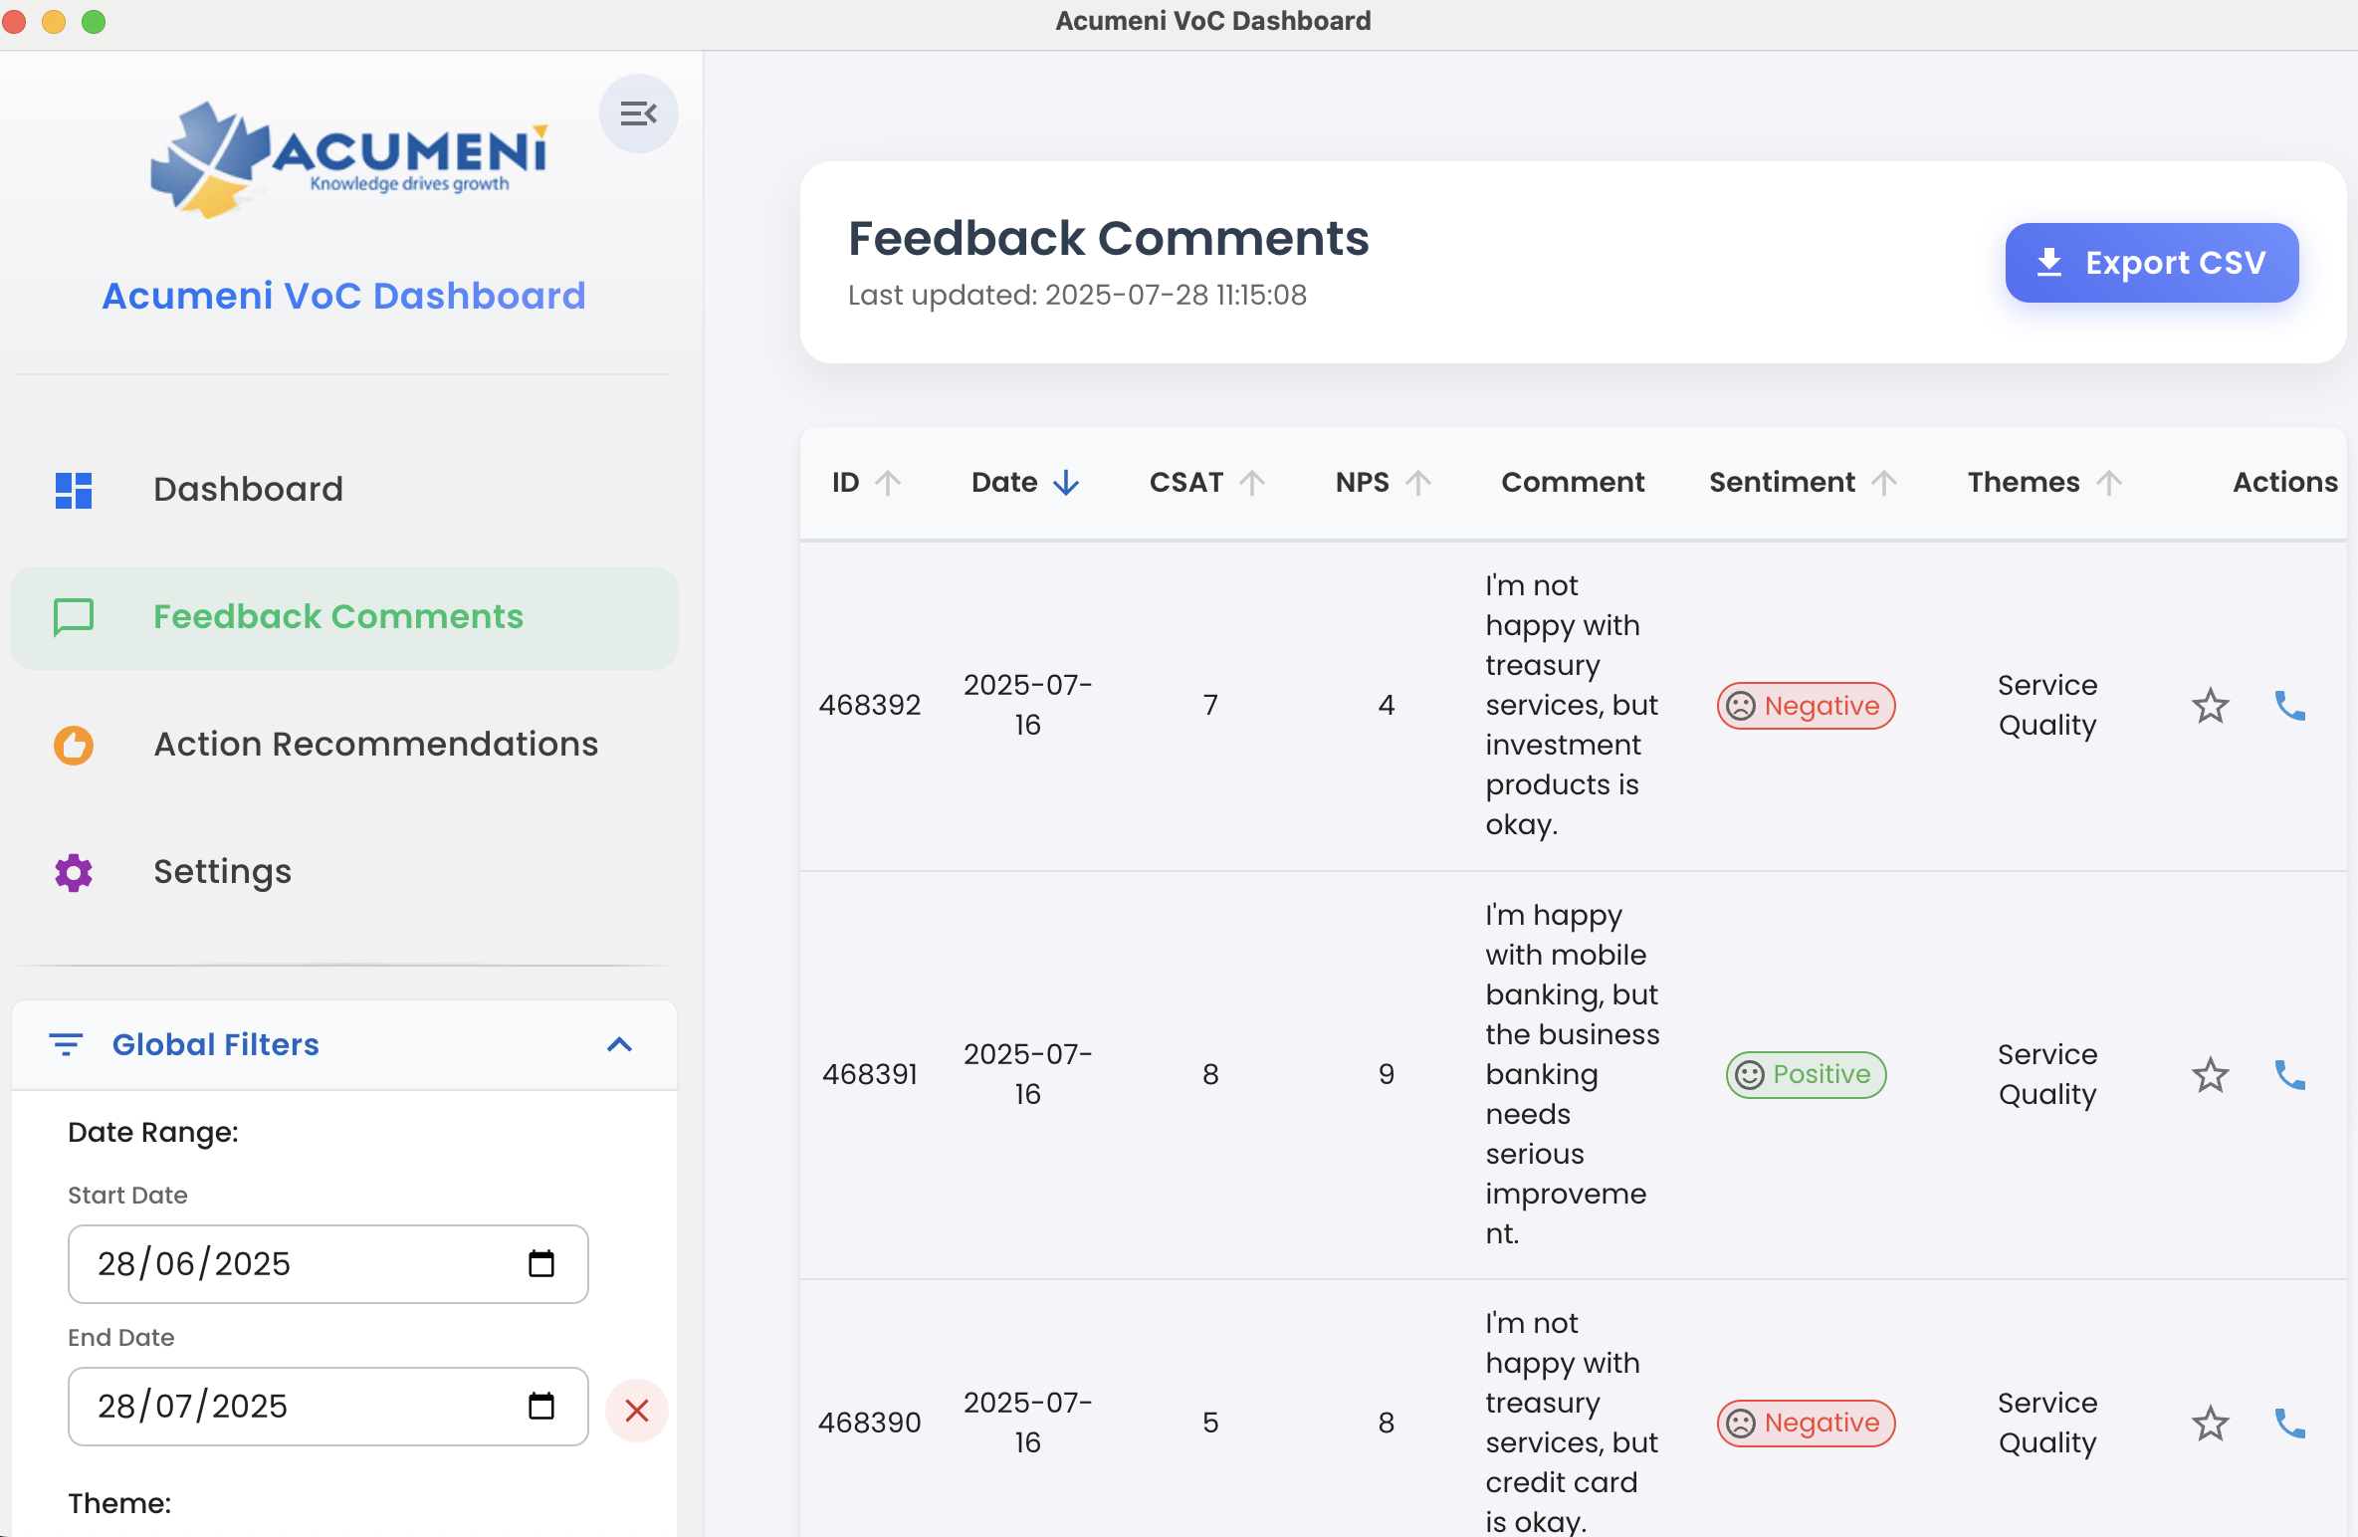Click the Acumeni VoC Dashboard title link

point(343,296)
